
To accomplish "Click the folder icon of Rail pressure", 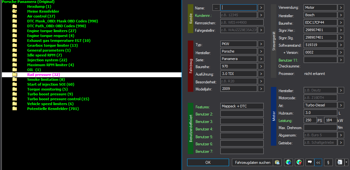I will [15, 75].
